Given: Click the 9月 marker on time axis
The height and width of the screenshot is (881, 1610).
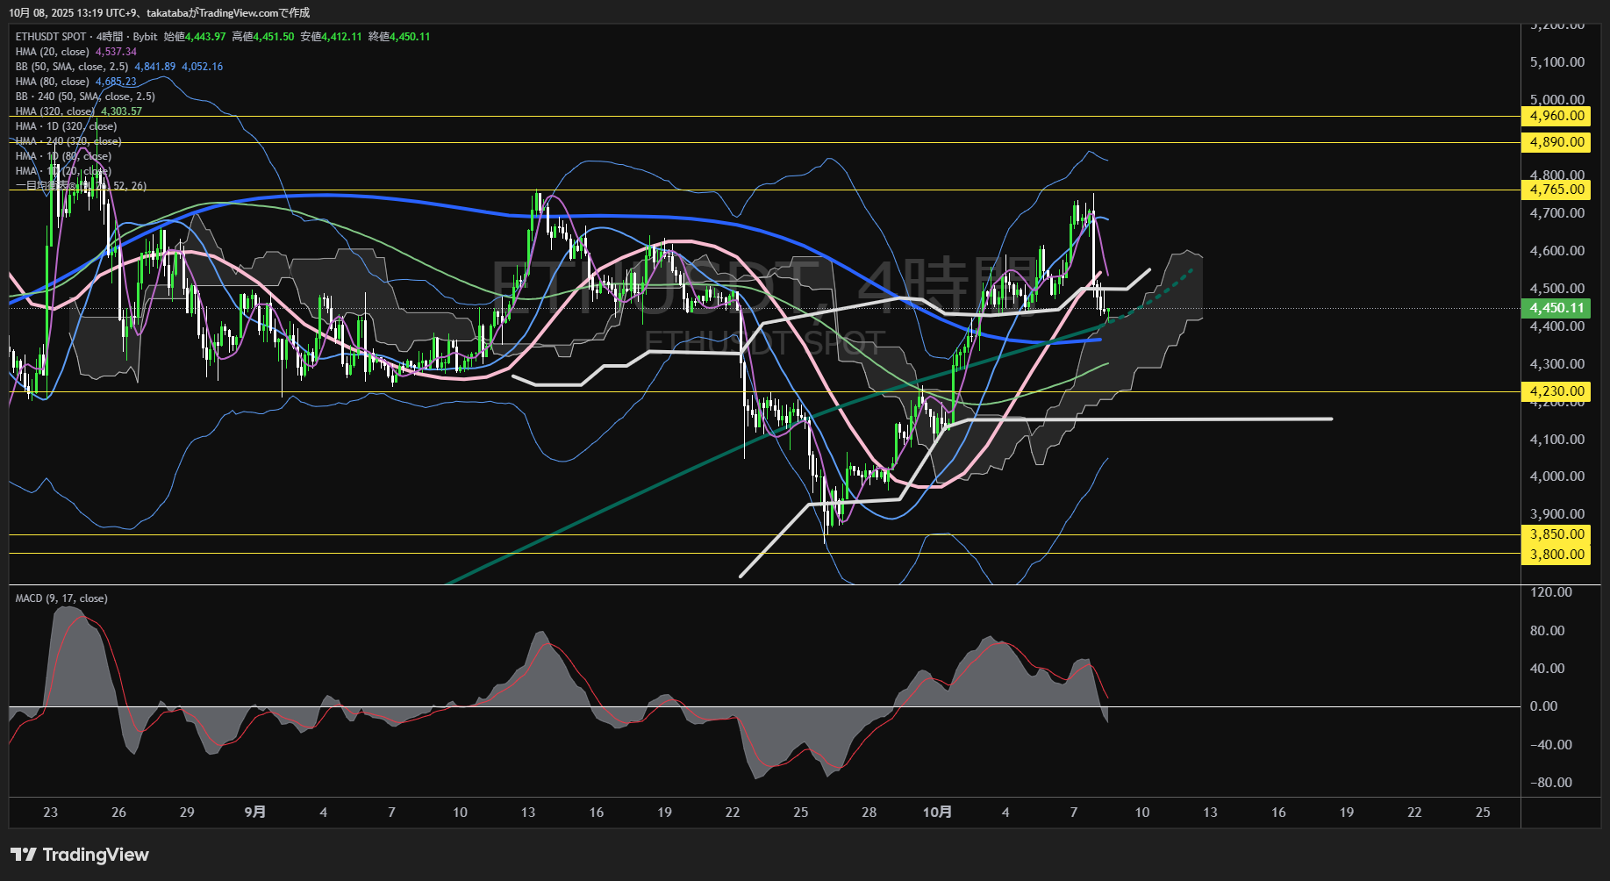Looking at the screenshot, I should click(x=254, y=813).
